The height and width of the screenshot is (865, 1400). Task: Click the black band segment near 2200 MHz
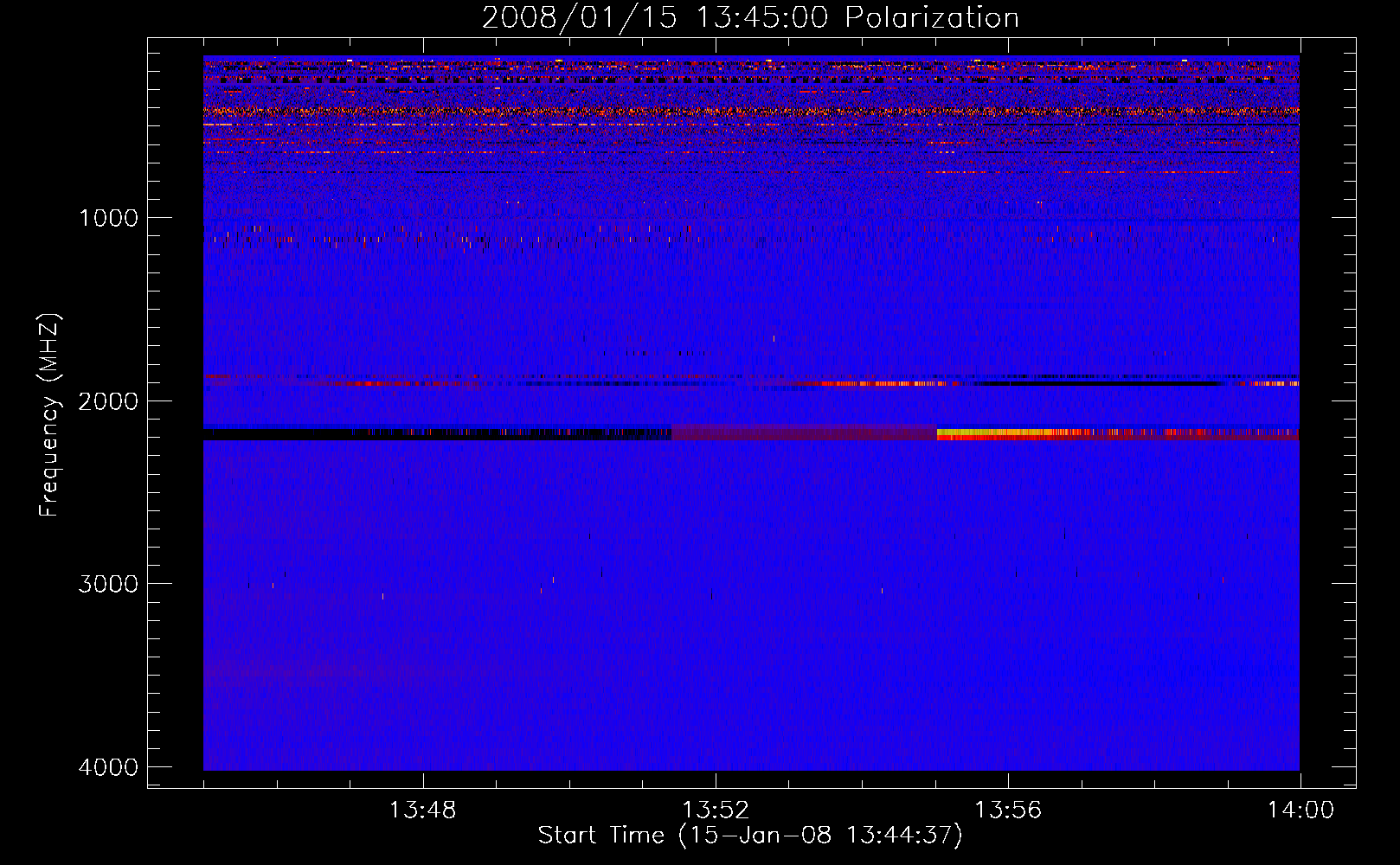[437, 434]
